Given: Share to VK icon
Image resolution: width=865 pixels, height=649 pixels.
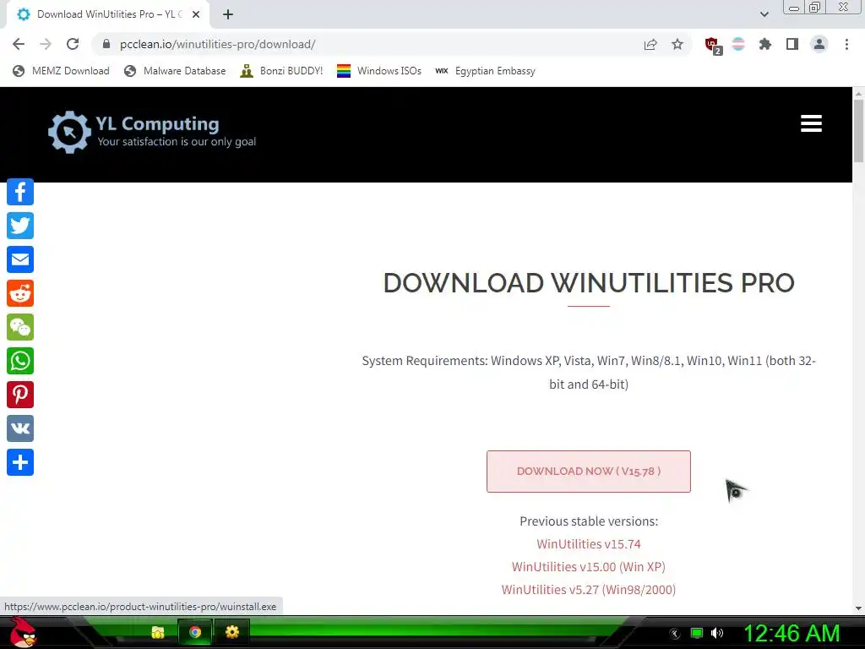Looking at the screenshot, I should (x=20, y=428).
